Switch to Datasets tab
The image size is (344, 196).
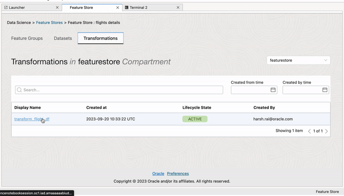tap(63, 38)
